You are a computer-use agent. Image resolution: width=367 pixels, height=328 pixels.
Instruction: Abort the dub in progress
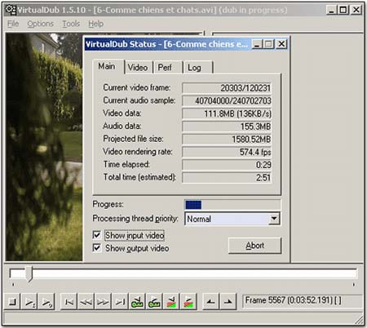[254, 246]
